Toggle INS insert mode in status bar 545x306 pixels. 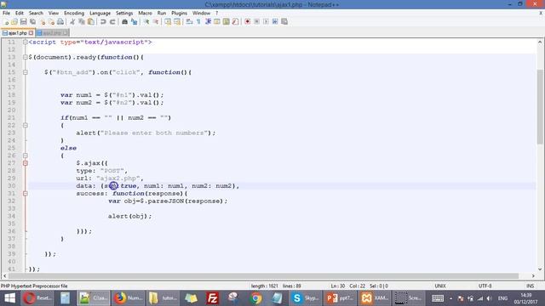coord(530,286)
